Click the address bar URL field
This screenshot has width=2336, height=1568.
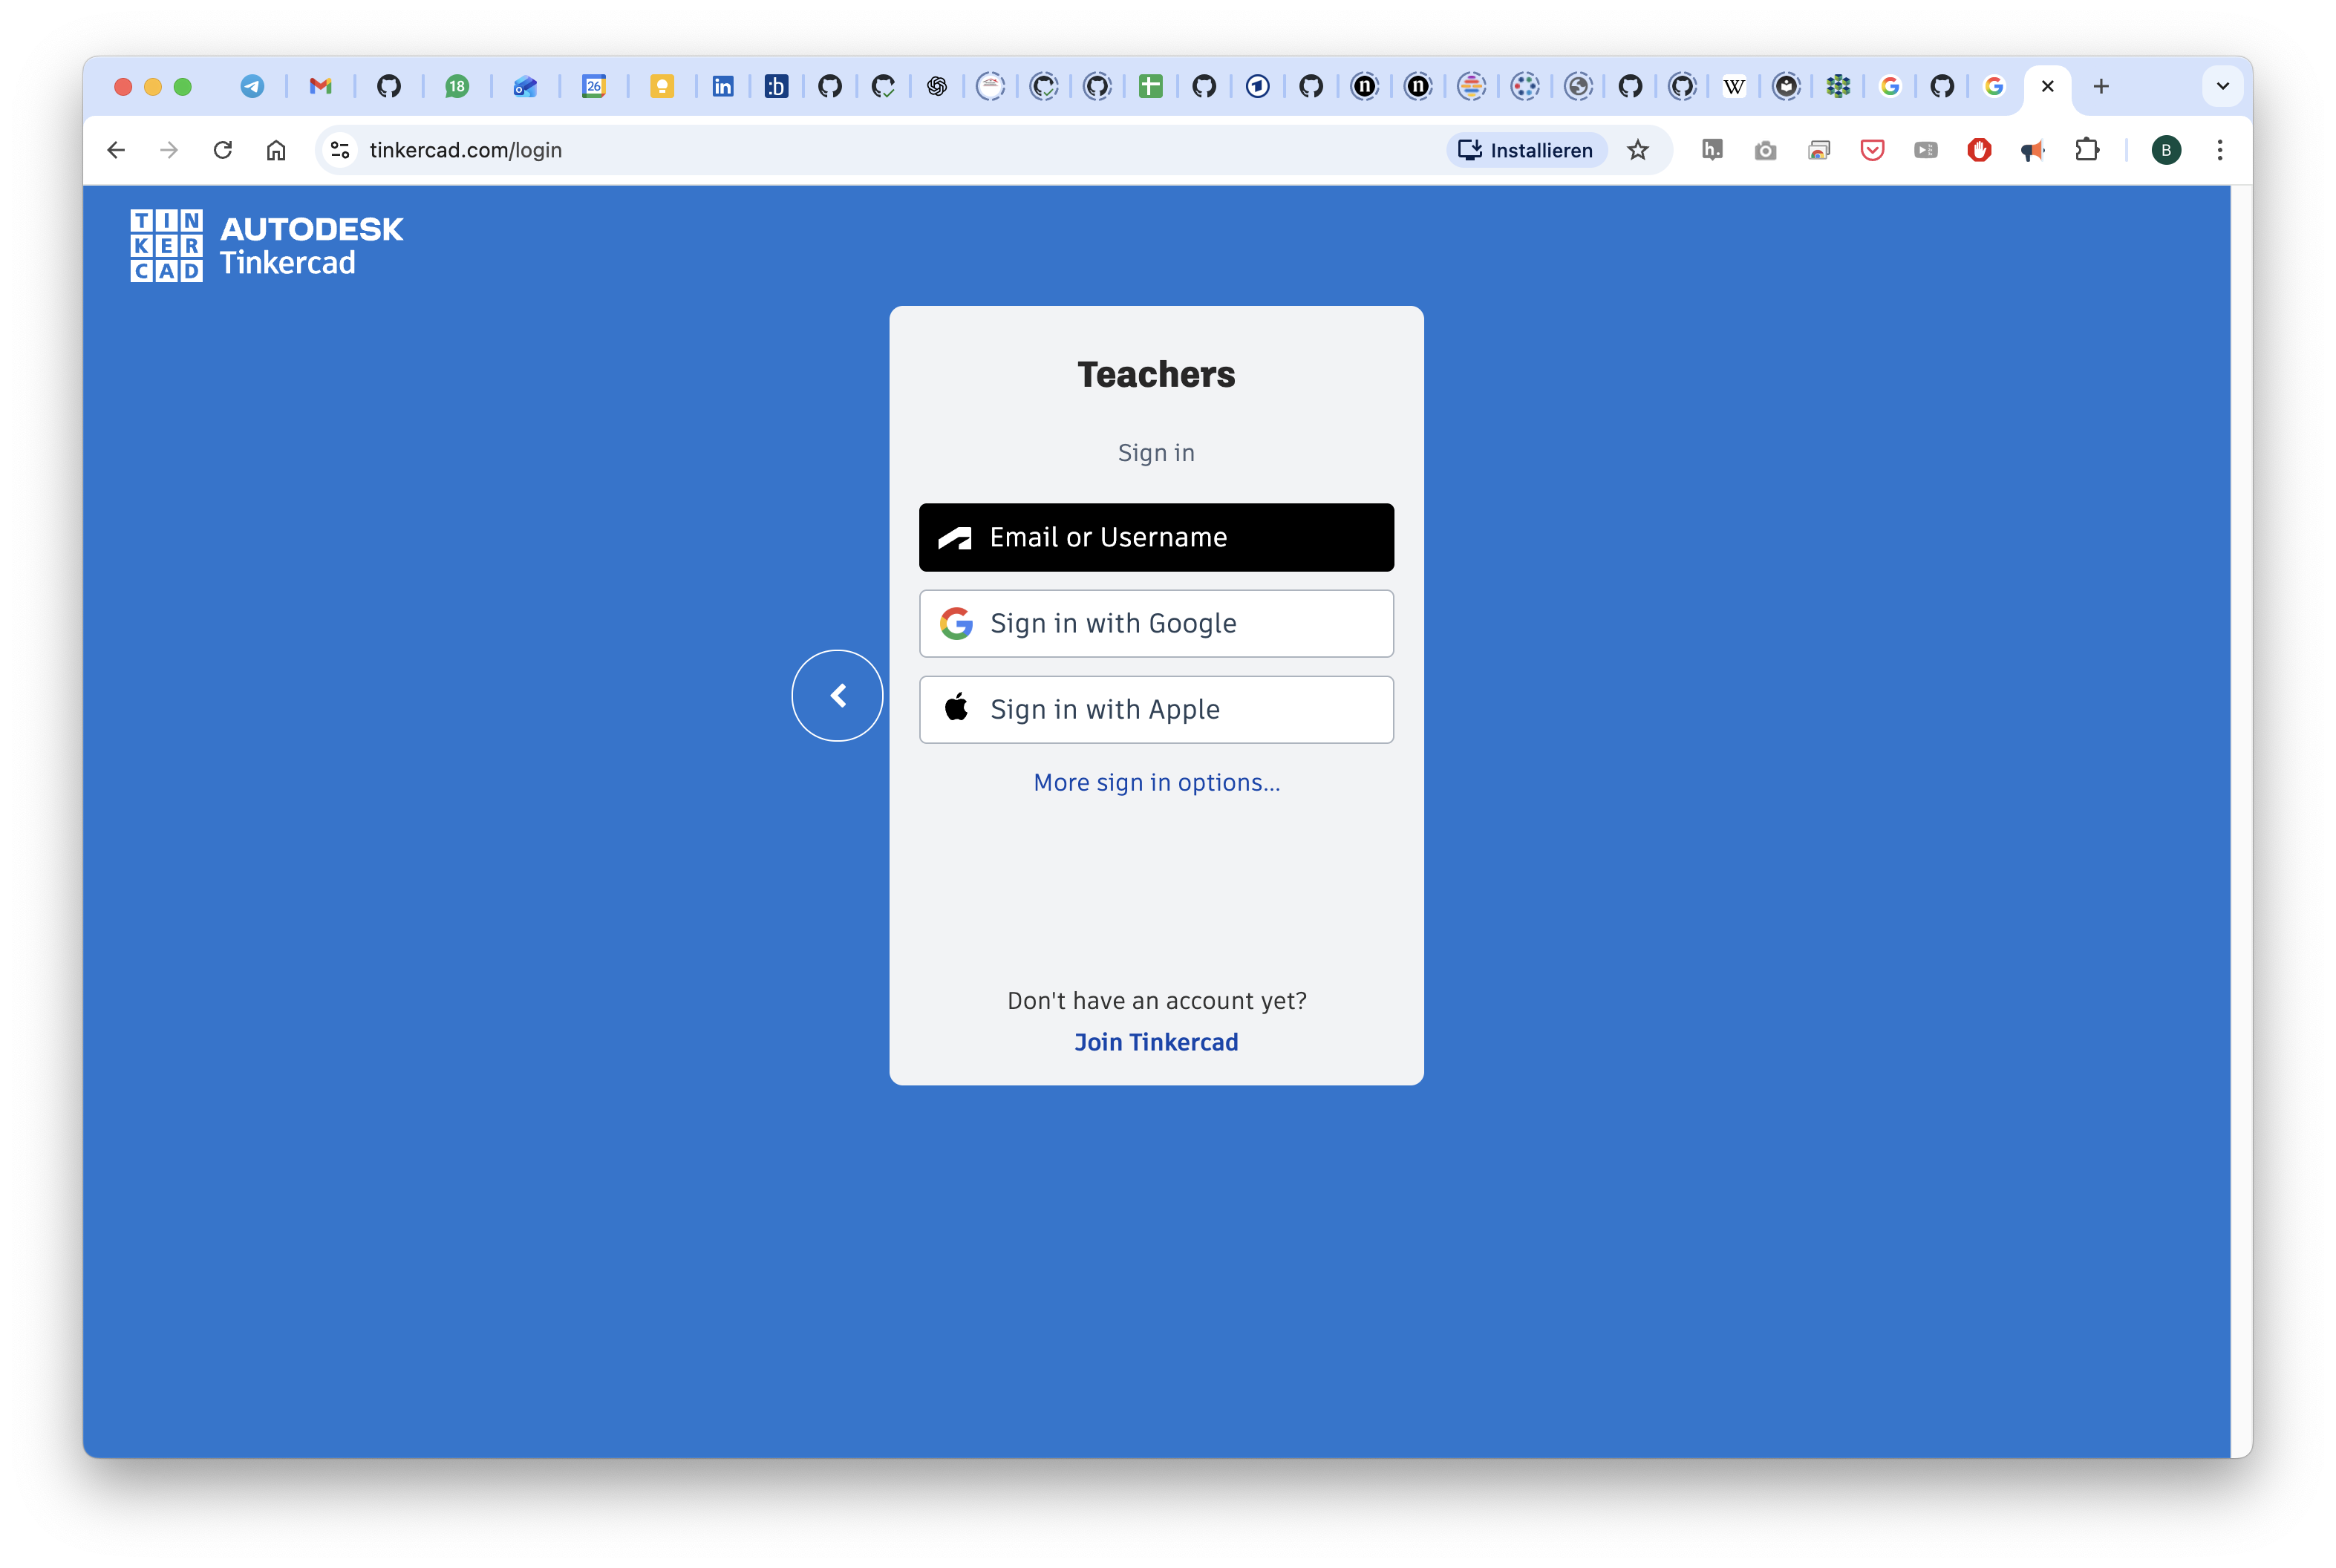[x=800, y=150]
